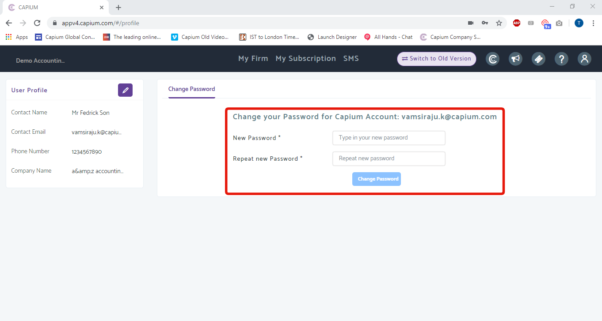Click the Company Name label
Image resolution: width=602 pixels, height=321 pixels.
pos(31,171)
